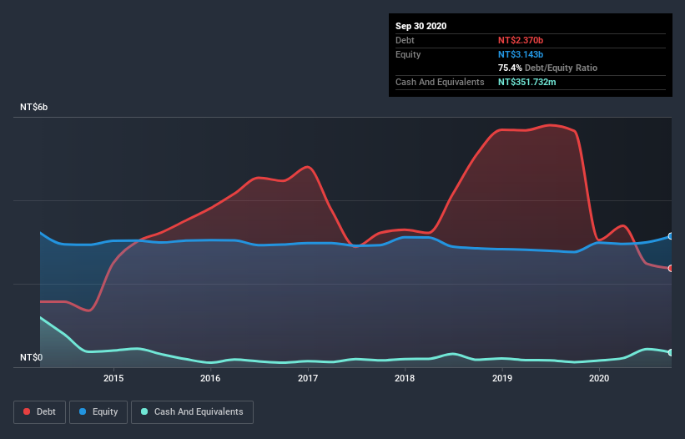Click the teal Cash endpoint marker
The width and height of the screenshot is (685, 439).
pos(671,352)
